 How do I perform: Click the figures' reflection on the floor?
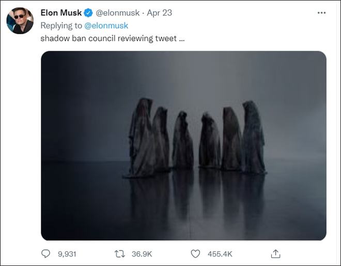(x=196, y=197)
